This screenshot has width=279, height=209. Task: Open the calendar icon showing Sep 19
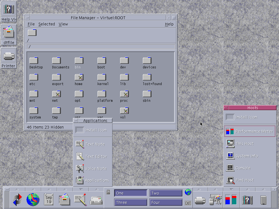(x=49, y=200)
